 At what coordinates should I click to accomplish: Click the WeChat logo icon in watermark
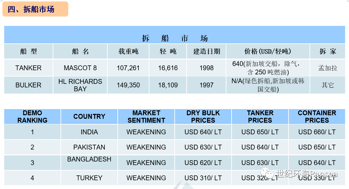coord(267,173)
